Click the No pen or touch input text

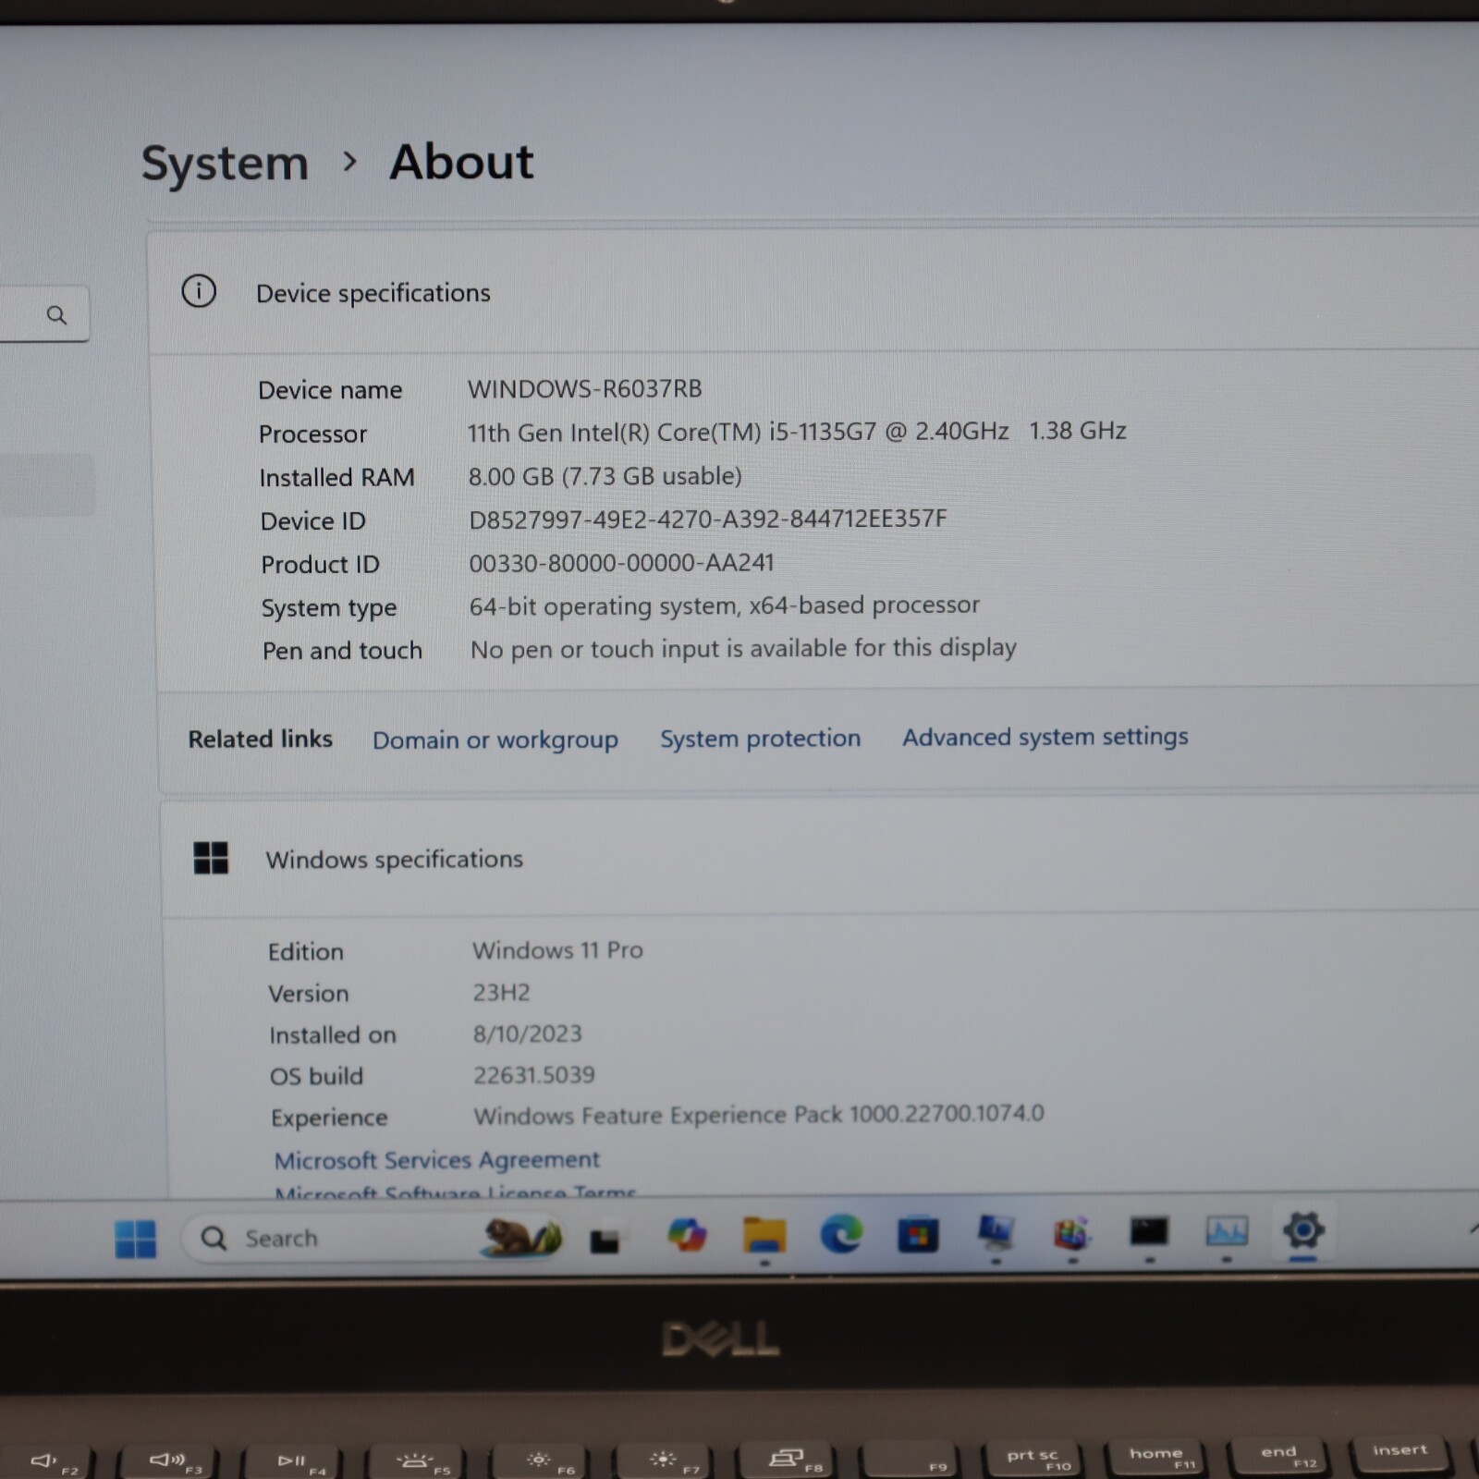(x=743, y=649)
